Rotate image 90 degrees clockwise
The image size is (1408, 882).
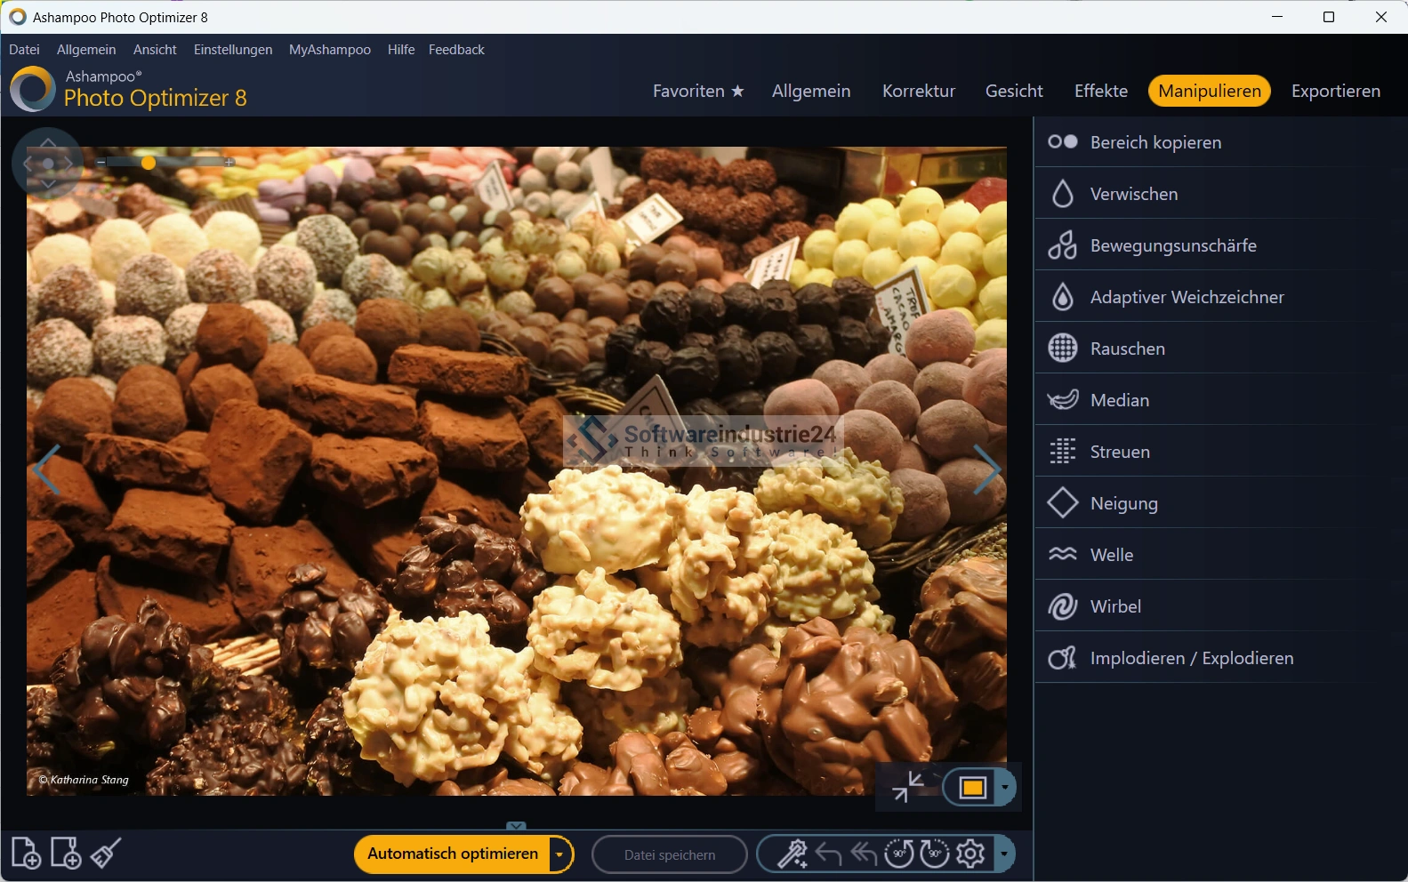pos(934,854)
